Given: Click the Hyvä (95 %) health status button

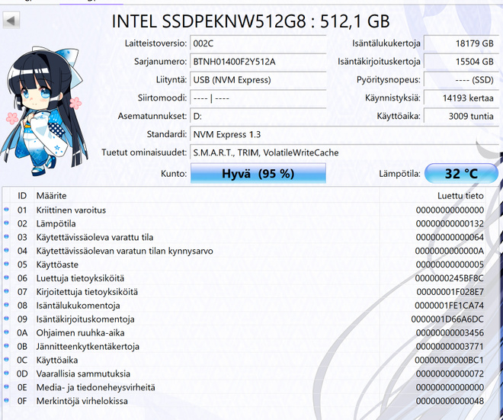Looking at the screenshot, I should [x=258, y=174].
